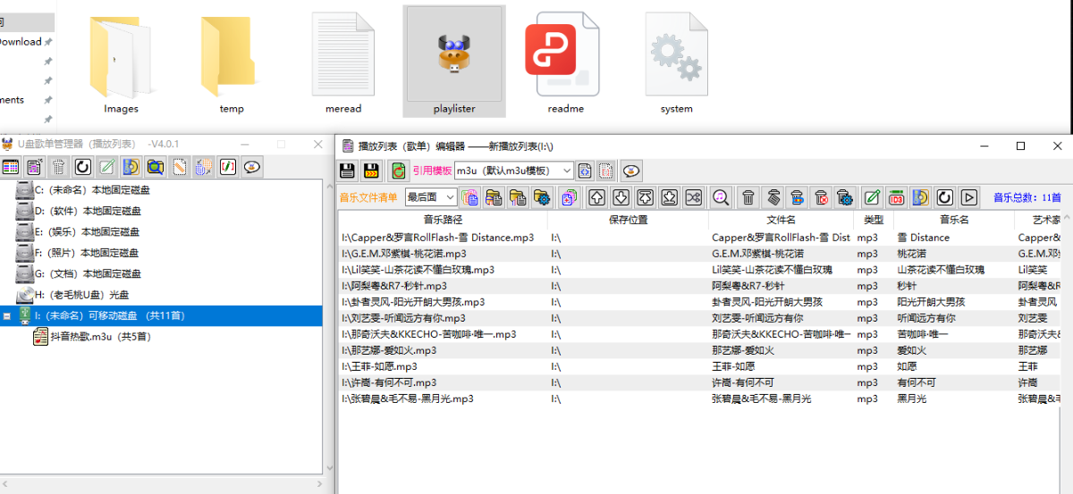Click the trash with red X icon
This screenshot has height=494, width=1073.
820,197
